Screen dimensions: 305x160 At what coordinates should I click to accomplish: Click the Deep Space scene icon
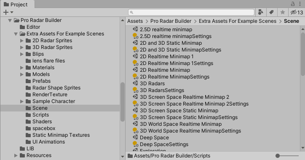coord(135,137)
